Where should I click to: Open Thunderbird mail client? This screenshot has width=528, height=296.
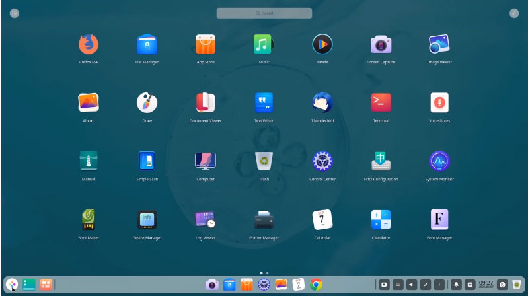pos(322,102)
